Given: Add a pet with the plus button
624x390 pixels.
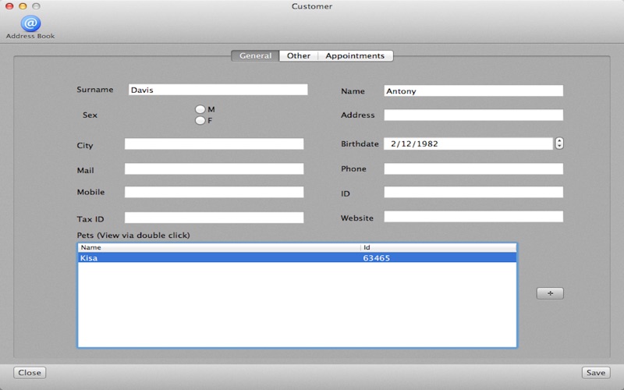Looking at the screenshot, I should coord(550,293).
